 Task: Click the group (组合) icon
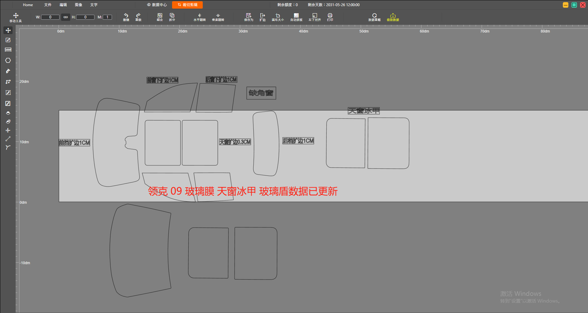tap(160, 17)
